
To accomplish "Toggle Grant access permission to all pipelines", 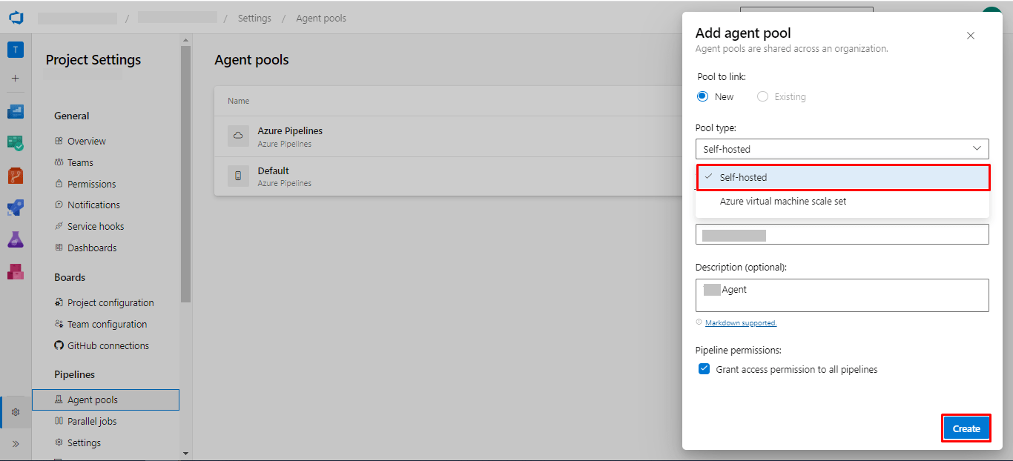I will [705, 369].
